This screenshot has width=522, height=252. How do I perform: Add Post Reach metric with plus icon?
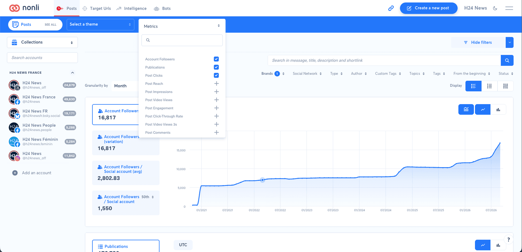216,83
